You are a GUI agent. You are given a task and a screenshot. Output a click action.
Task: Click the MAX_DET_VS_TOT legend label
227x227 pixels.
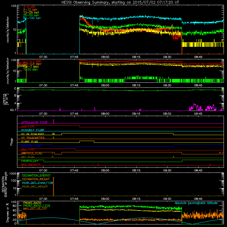pyautogui.click(x=35, y=209)
